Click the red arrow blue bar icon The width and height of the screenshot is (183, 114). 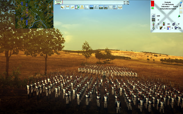[x=169, y=28]
